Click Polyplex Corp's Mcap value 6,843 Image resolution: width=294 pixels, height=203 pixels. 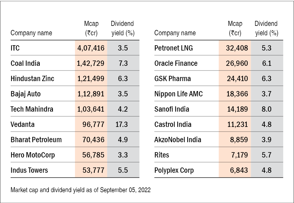[x=239, y=170]
